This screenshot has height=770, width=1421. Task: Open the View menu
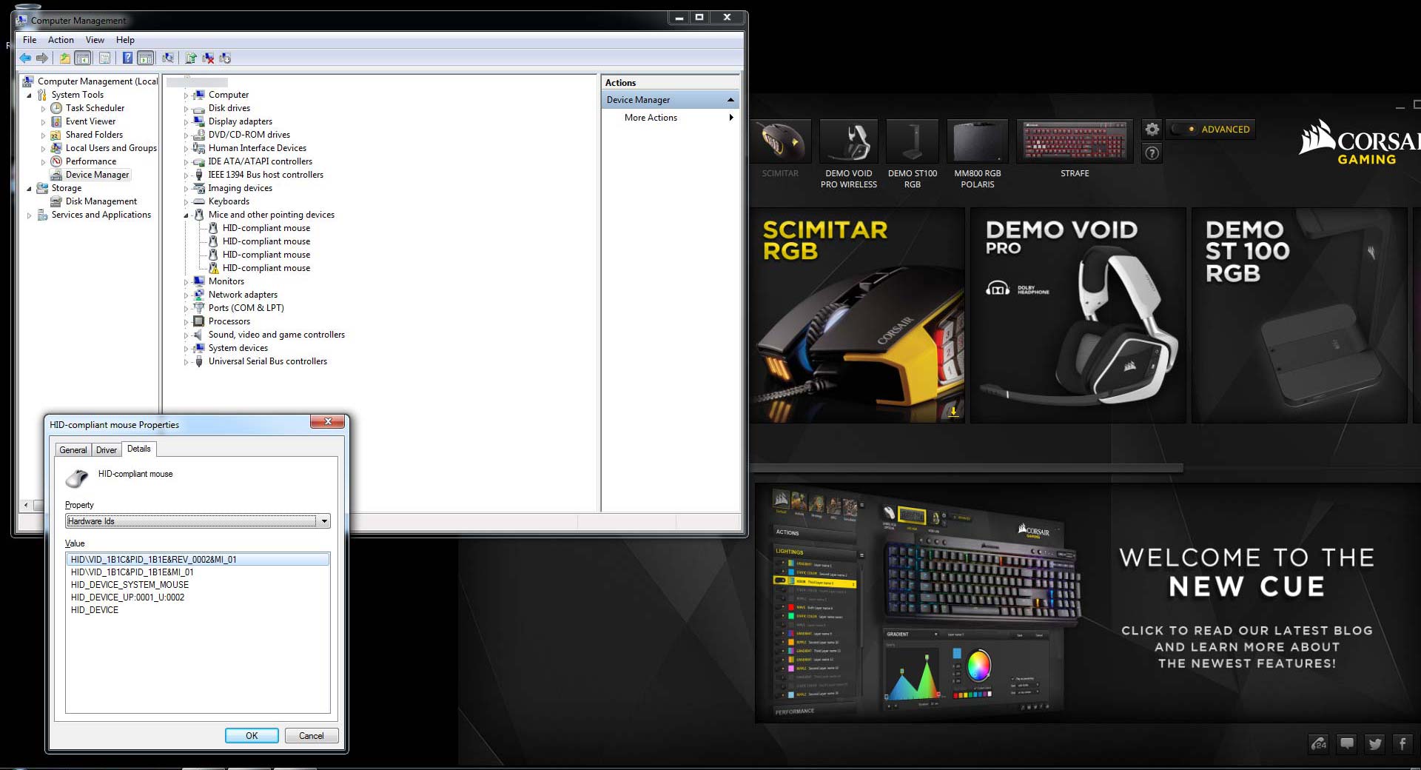coord(95,40)
